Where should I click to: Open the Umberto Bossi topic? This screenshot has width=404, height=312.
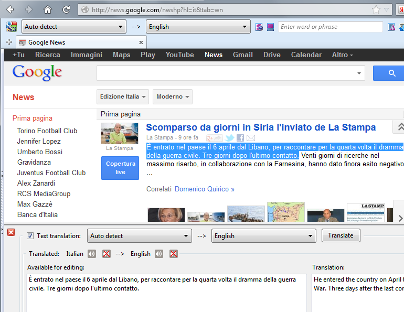40,152
